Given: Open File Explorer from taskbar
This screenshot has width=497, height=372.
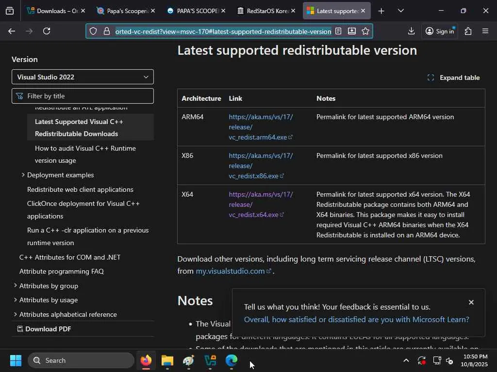Looking at the screenshot, I should [167, 360].
